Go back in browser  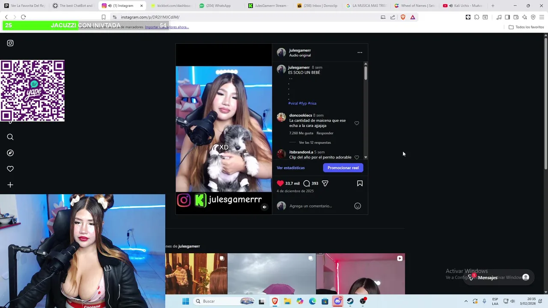click(x=6, y=17)
